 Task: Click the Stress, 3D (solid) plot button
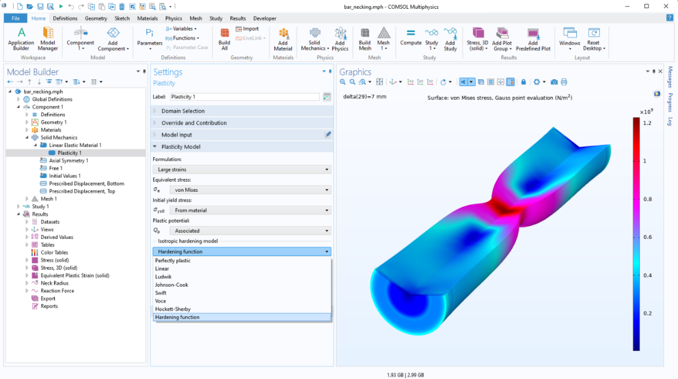(477, 39)
